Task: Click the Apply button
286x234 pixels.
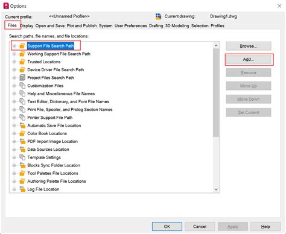Action: click(x=233, y=227)
